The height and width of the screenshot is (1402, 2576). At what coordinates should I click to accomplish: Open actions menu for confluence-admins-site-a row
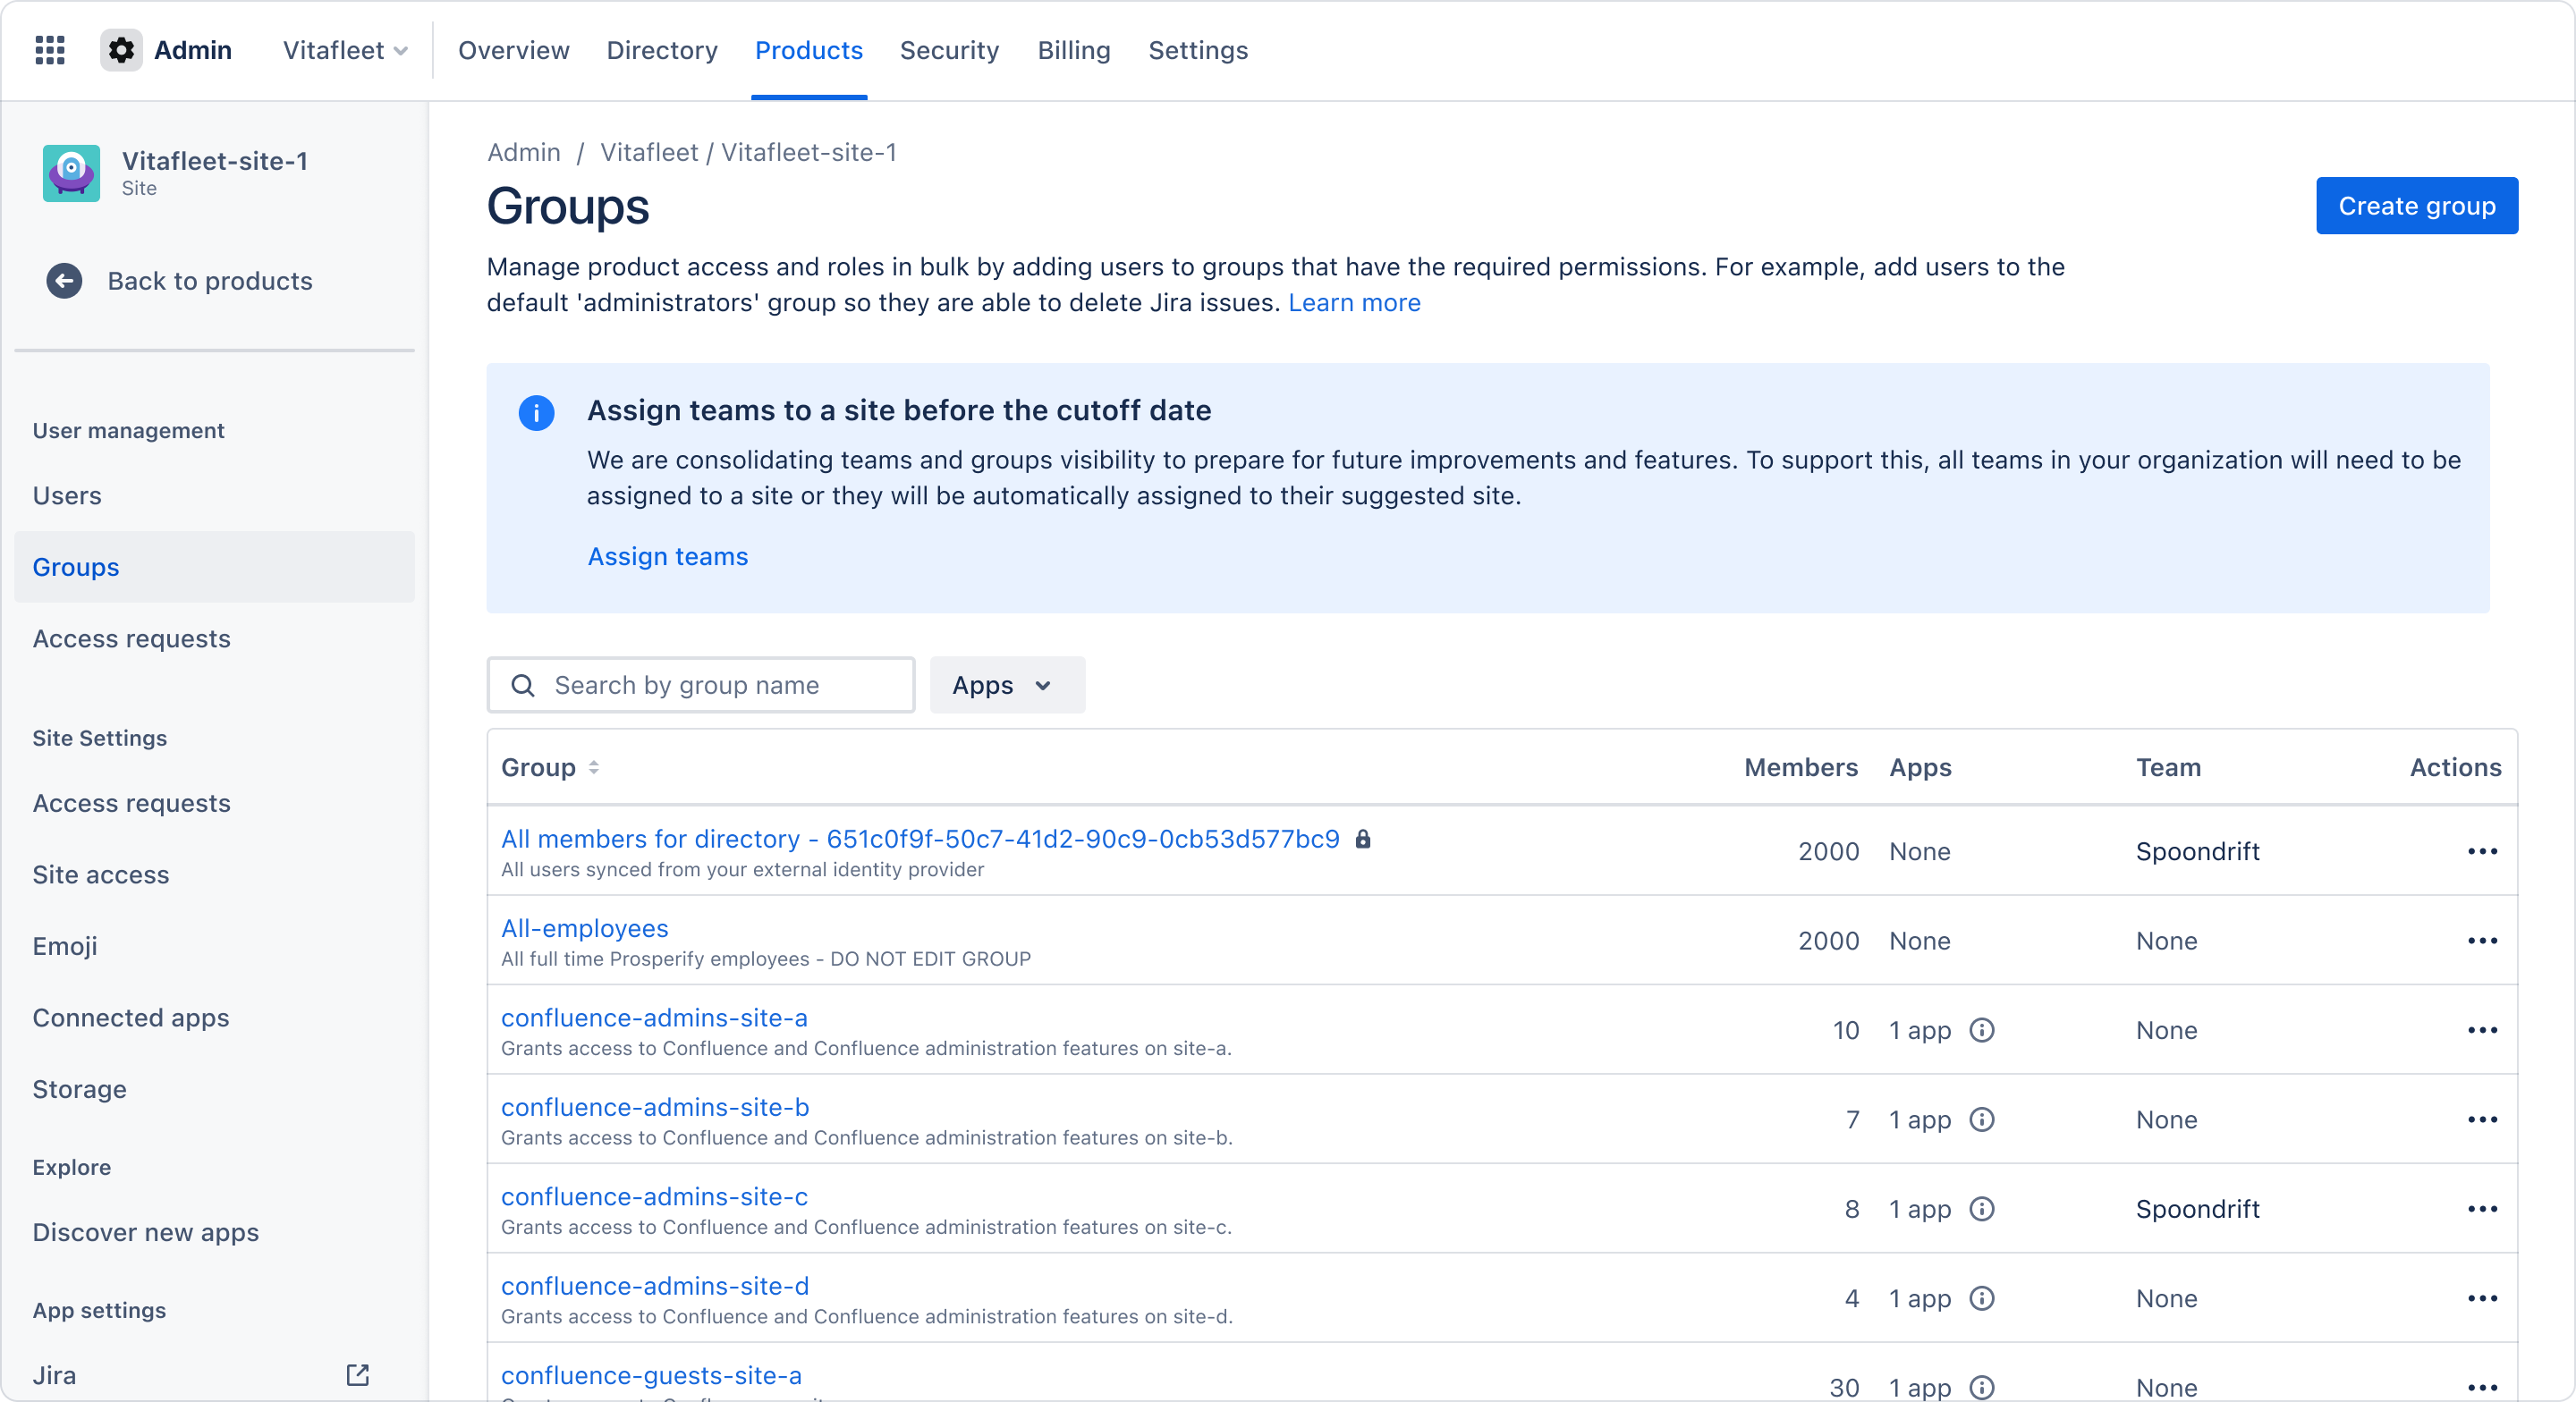click(2482, 1030)
